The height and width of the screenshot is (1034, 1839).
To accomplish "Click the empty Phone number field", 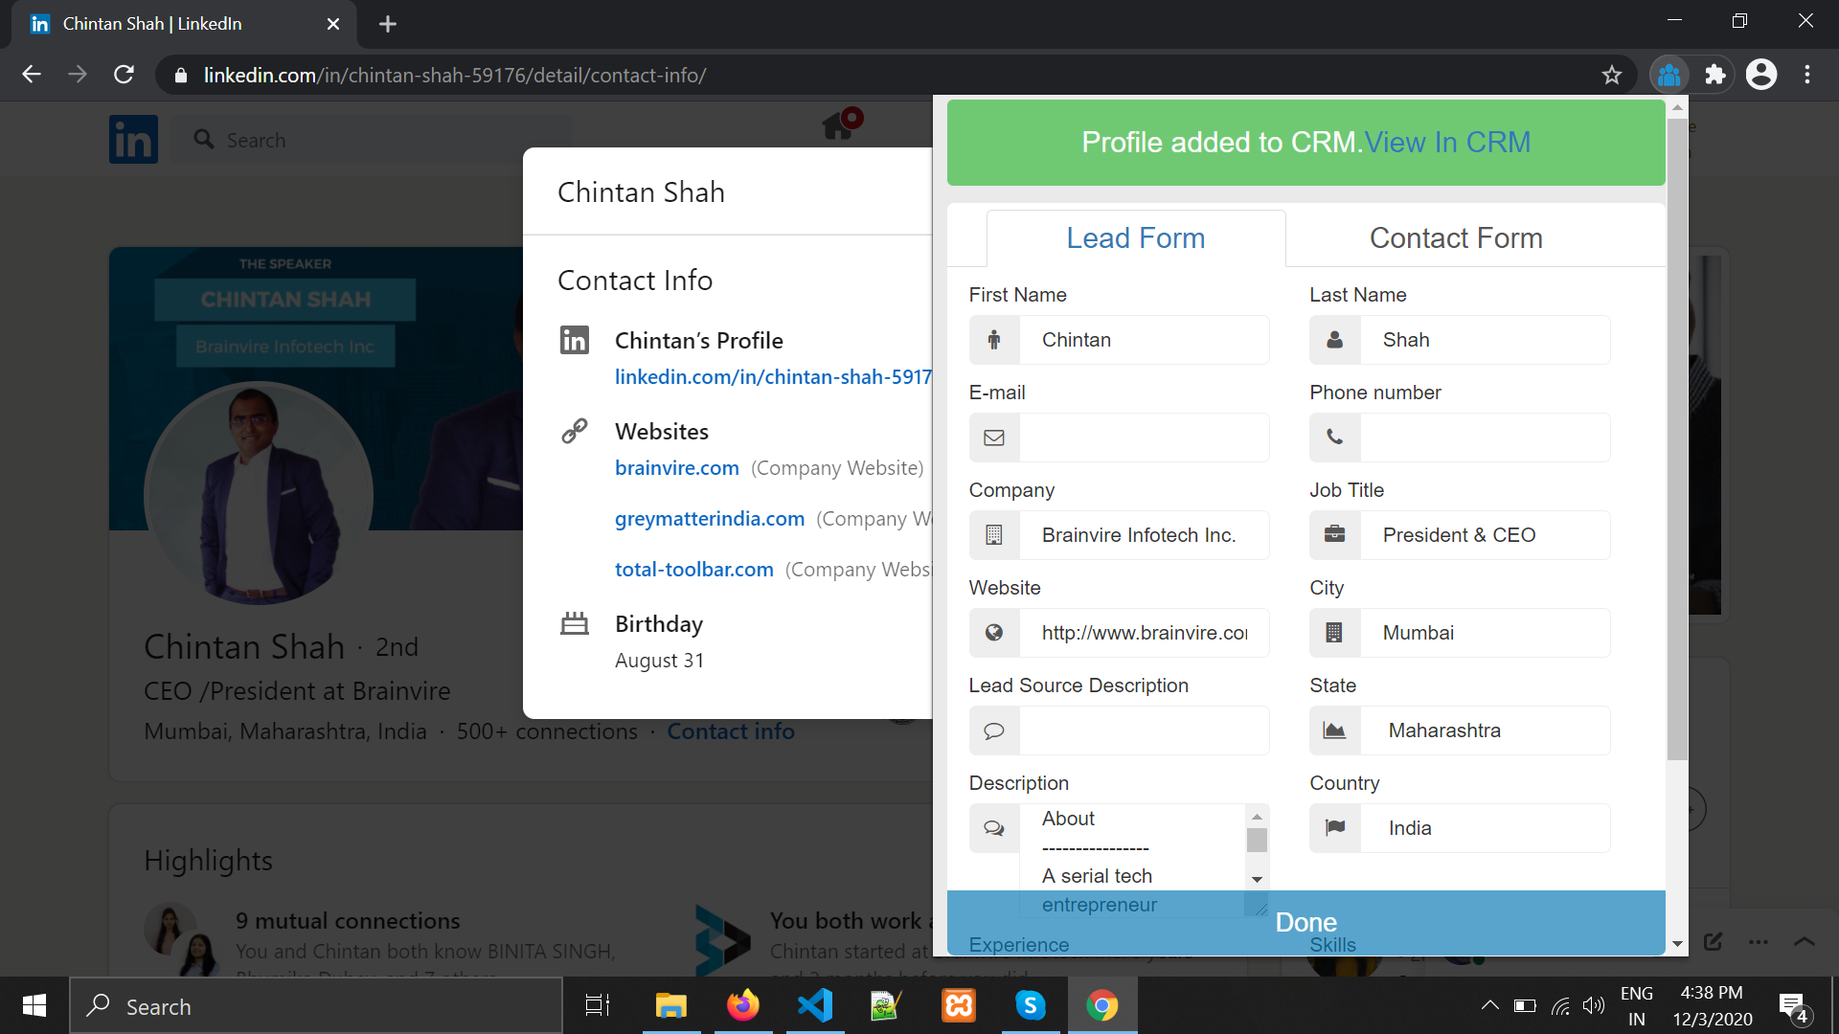I will [1486, 438].
